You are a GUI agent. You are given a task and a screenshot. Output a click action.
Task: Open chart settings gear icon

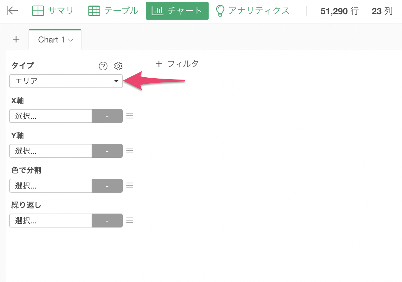(x=118, y=66)
